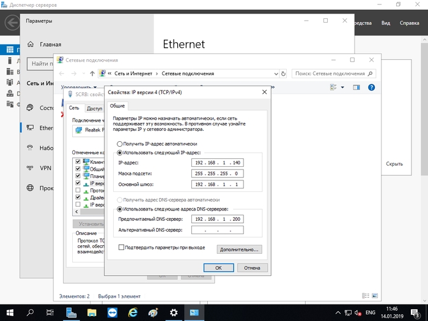This screenshot has width=428, height=321.
Task: Click the help question mark icon
Action: 371,87
